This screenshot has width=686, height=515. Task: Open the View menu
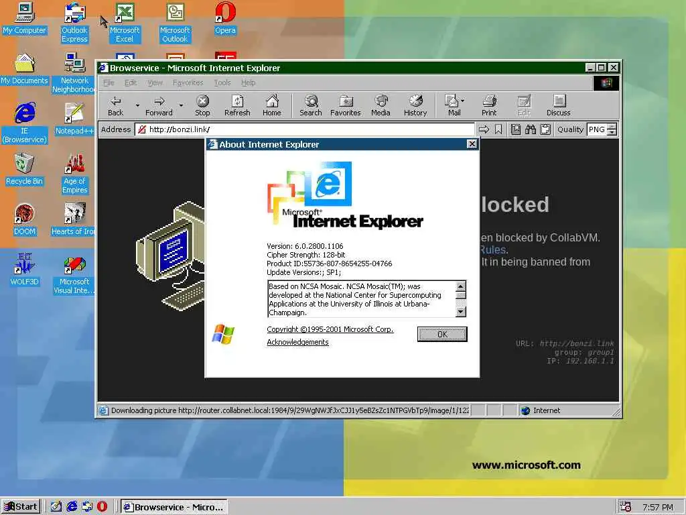tap(155, 82)
